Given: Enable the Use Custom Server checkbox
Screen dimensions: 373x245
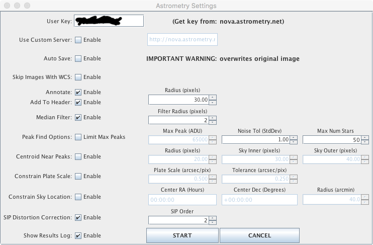Looking at the screenshot, I should (x=78, y=40).
